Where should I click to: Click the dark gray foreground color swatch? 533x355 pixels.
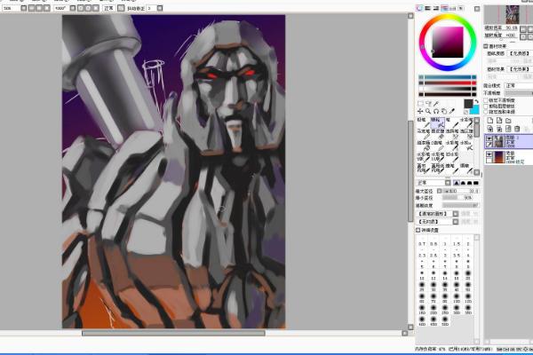[x=468, y=104]
